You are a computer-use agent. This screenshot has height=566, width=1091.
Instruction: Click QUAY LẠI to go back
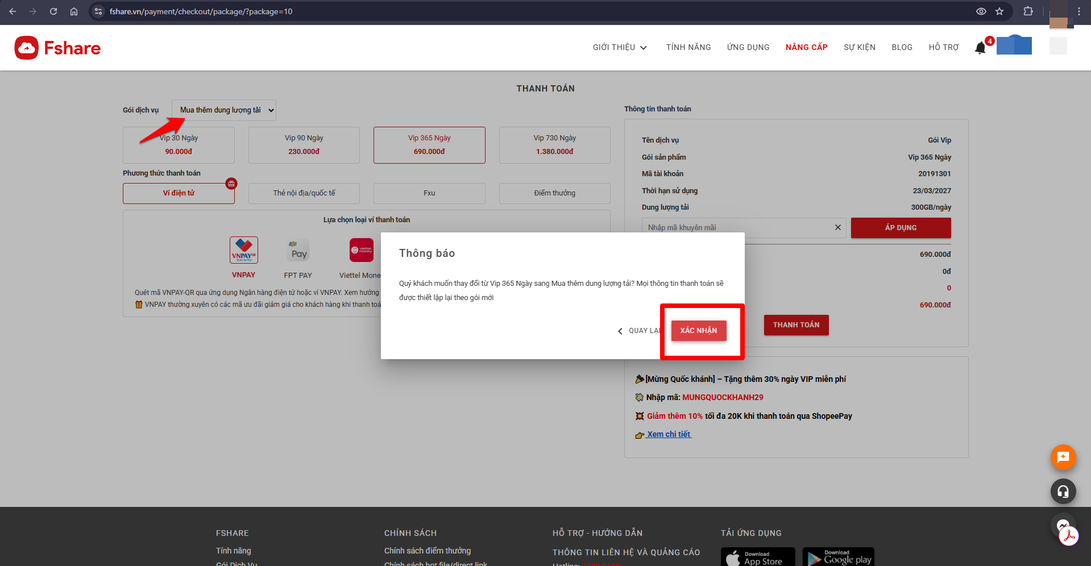pos(640,331)
